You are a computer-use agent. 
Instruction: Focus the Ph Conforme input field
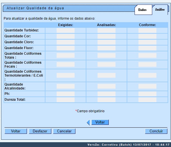(147, 94)
